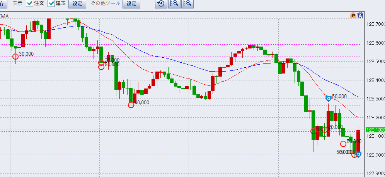Click the clock-arrow reset chart icon
Screen dimensions: 385x177
point(161,4)
